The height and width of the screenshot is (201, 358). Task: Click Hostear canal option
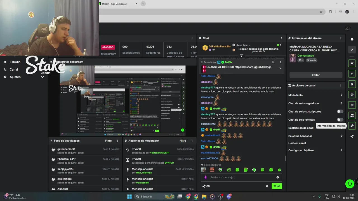297,143
